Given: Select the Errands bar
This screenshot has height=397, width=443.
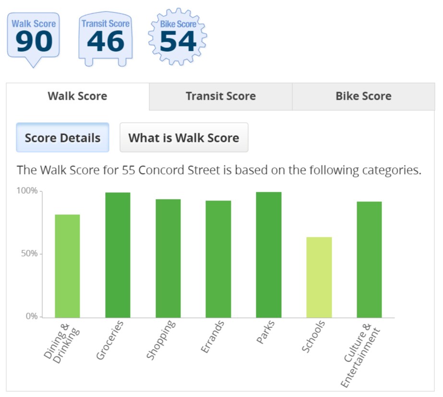Looking at the screenshot, I should (218, 259).
